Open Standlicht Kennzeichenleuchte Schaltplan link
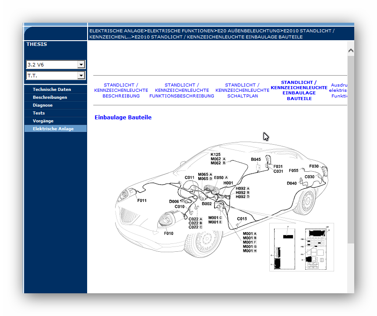 click(243, 90)
